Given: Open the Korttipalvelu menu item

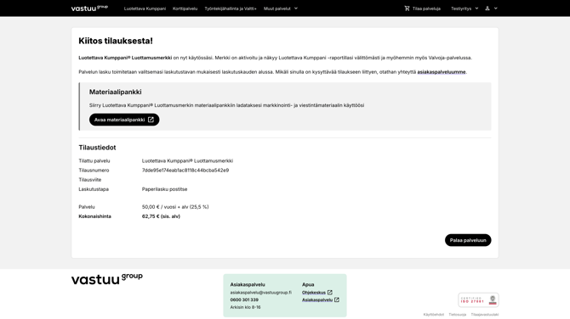Looking at the screenshot, I should tap(185, 8).
